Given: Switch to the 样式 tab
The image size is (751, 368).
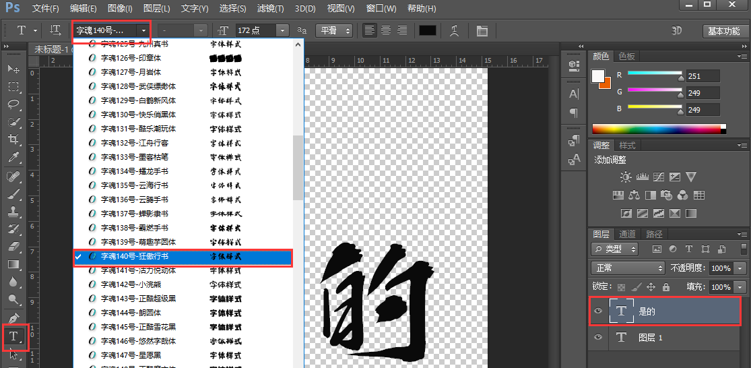Looking at the screenshot, I should 627,145.
